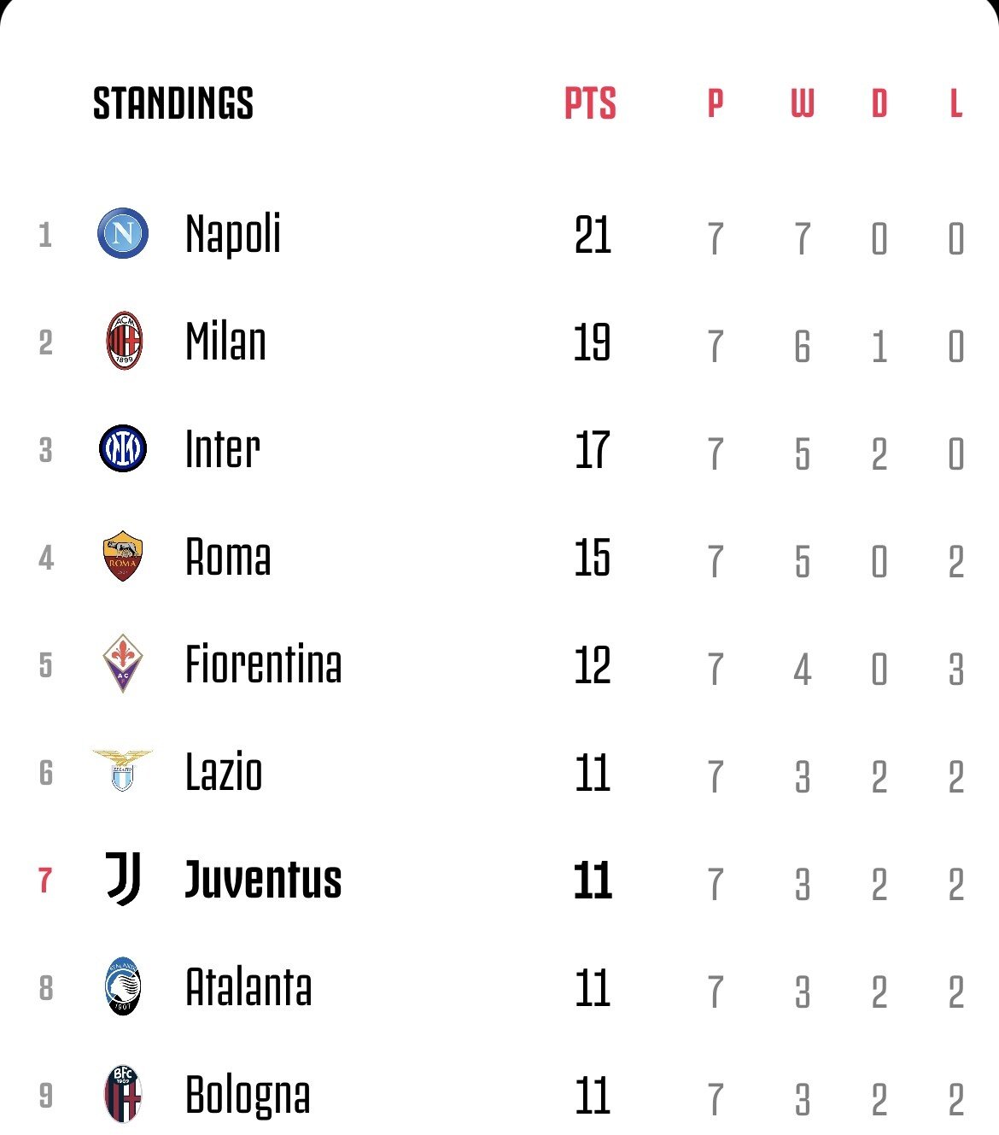Tap Milan's 19 points value
The width and height of the screenshot is (999, 1135).
(593, 342)
